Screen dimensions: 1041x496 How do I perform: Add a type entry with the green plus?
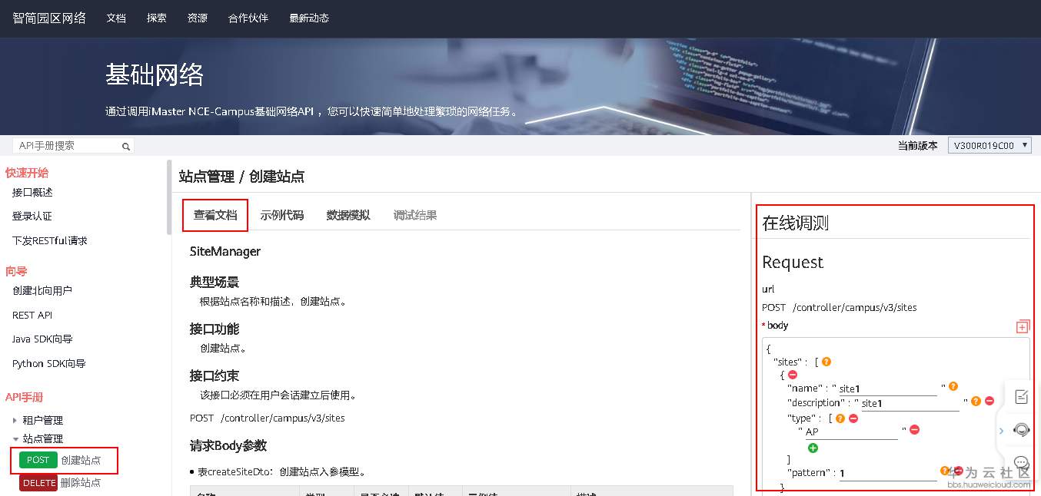(813, 448)
